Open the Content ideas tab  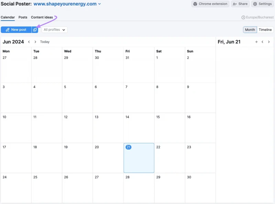click(x=42, y=17)
